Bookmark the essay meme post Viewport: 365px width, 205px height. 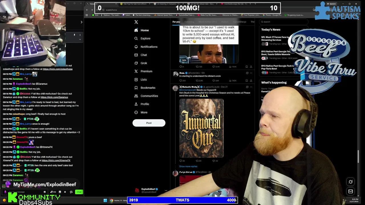247,67
